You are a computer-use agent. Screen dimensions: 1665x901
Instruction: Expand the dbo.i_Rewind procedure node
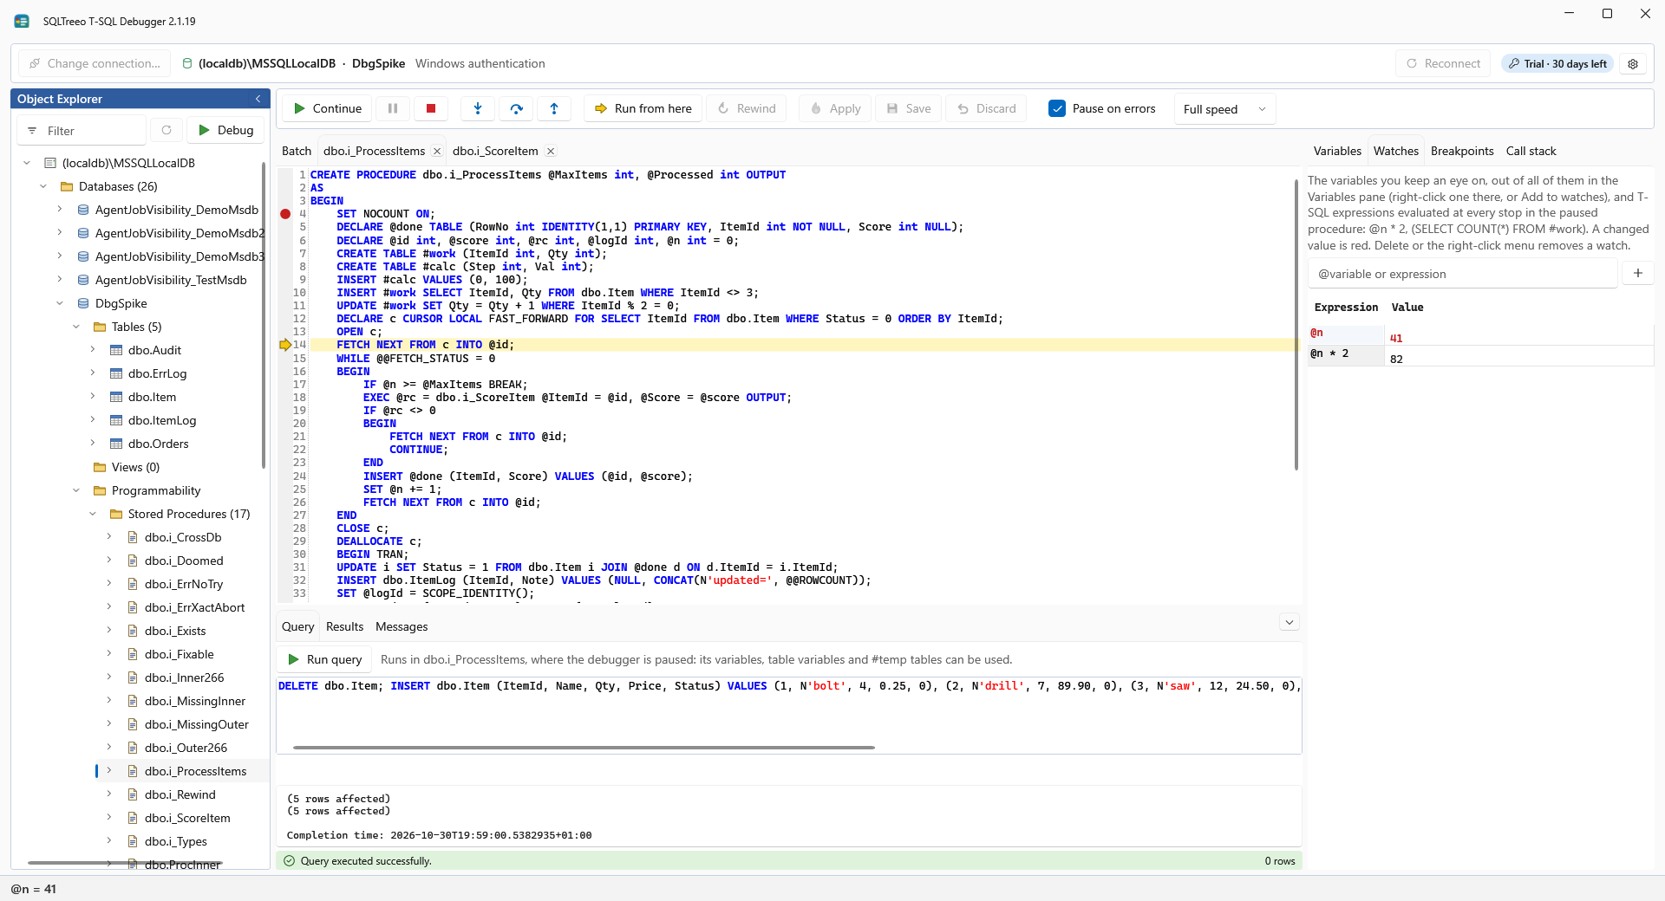[108, 794]
